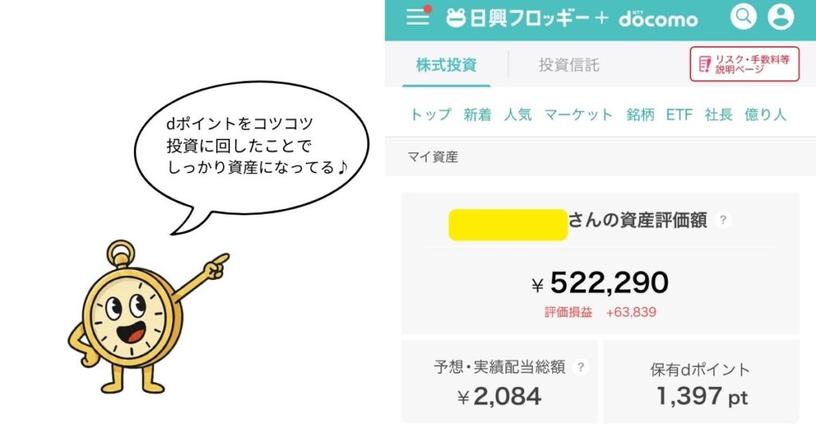Viewport: 816px width, 429px height.
Task: Select the マーケット navigation item
Action: click(579, 115)
